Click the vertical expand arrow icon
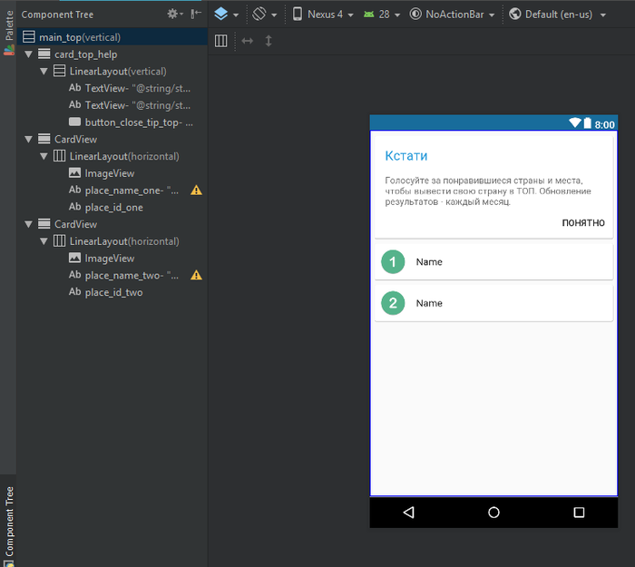635x567 pixels. click(269, 41)
